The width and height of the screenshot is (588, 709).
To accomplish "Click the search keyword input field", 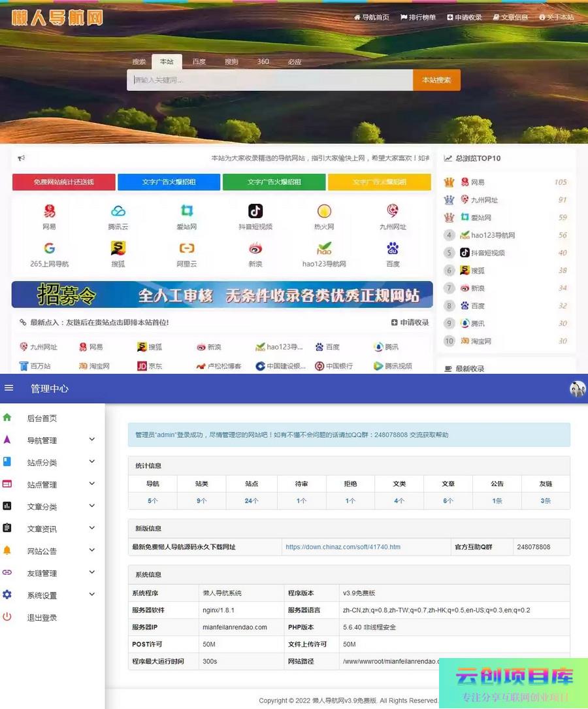I will tap(269, 80).
